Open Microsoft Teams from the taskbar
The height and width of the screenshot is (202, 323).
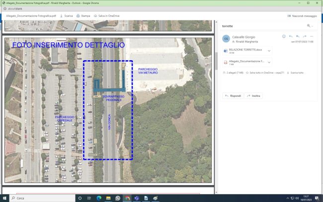(x=137, y=198)
